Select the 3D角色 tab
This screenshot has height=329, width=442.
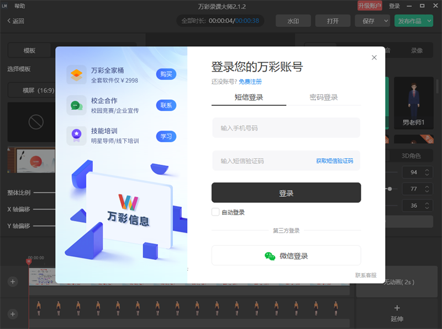[x=411, y=156]
